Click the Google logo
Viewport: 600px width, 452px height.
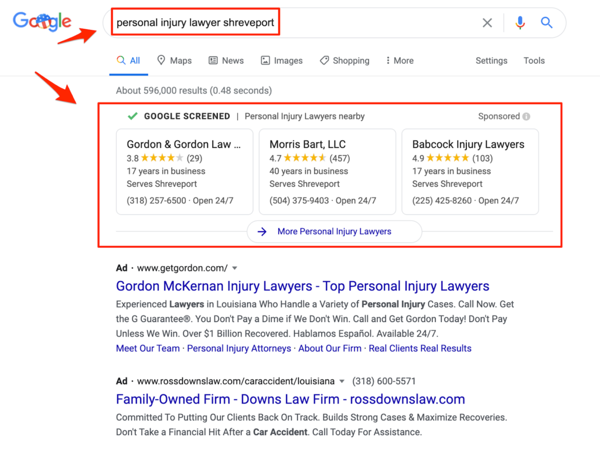42,22
